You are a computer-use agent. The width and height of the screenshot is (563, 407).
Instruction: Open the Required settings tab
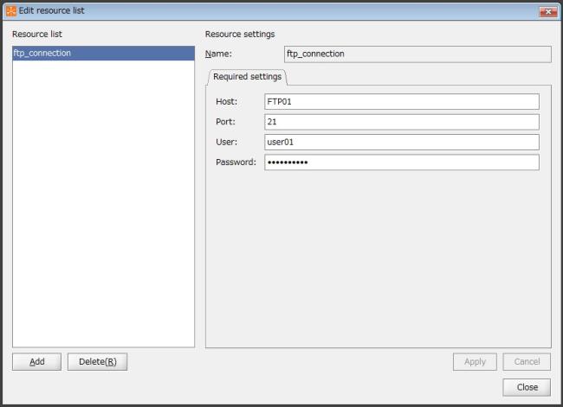coord(247,77)
